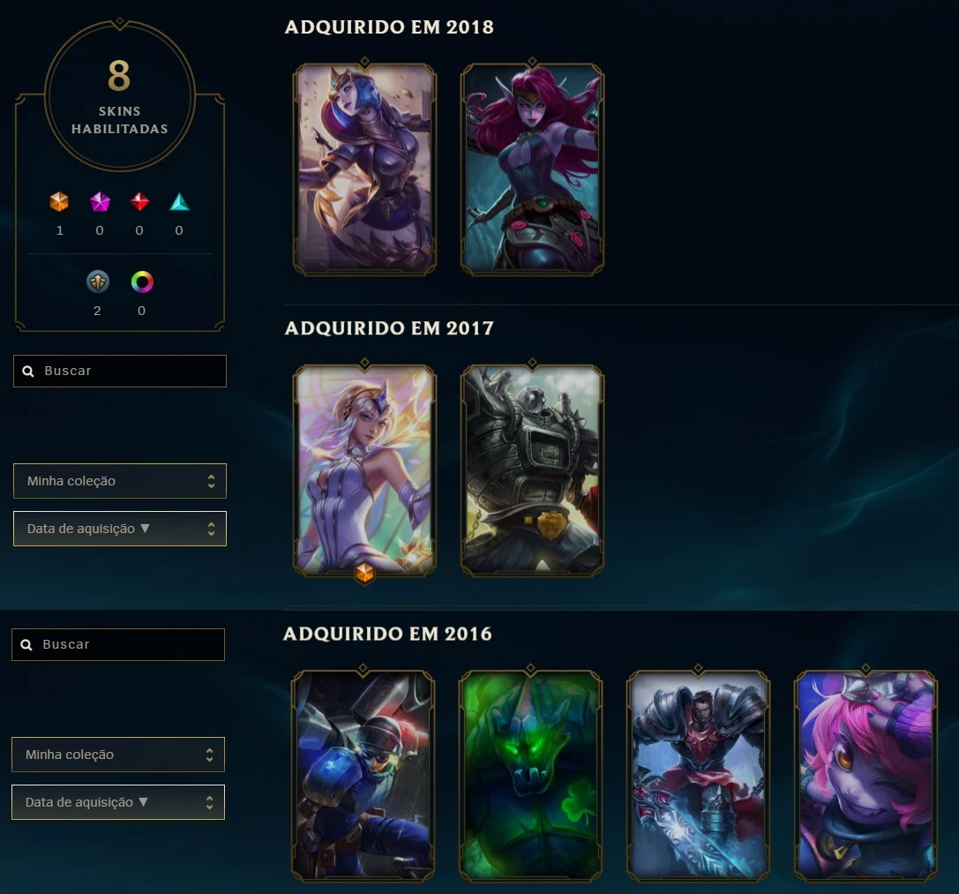Click the rainbow chroma wheel icon
The image size is (959, 894).
142,282
